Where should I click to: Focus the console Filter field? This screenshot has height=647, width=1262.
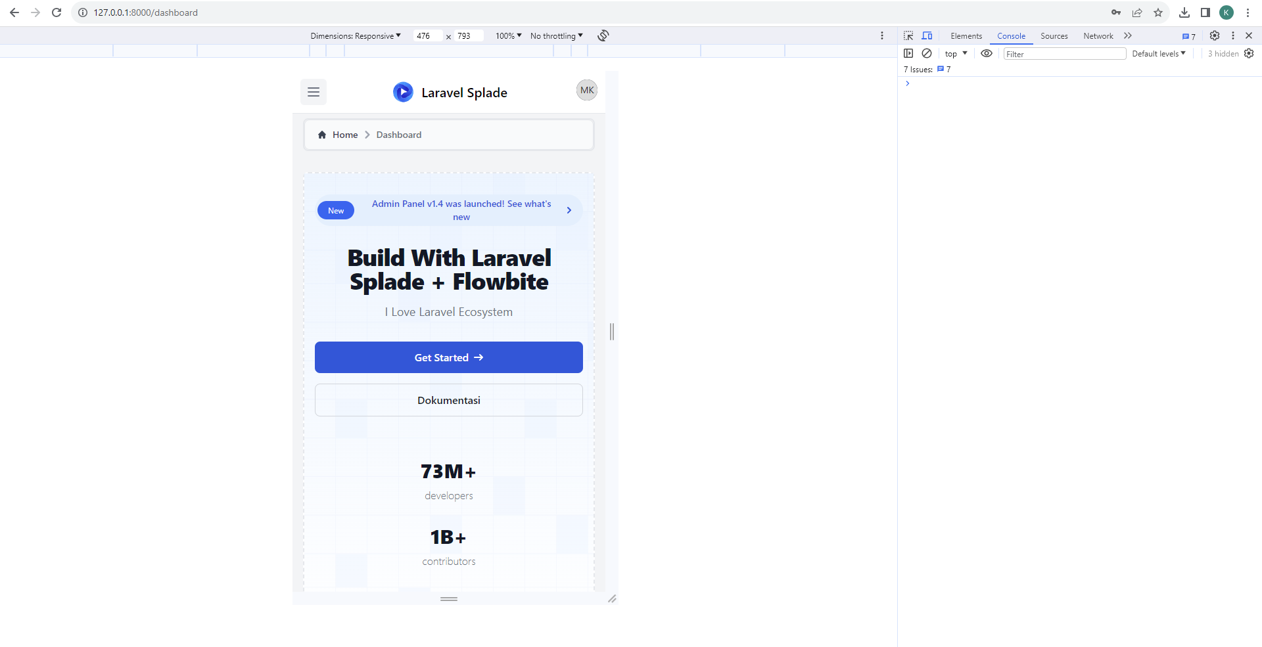click(x=1065, y=54)
